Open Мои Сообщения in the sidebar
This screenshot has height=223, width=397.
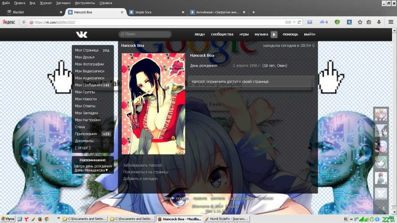pyautogui.click(x=88, y=85)
